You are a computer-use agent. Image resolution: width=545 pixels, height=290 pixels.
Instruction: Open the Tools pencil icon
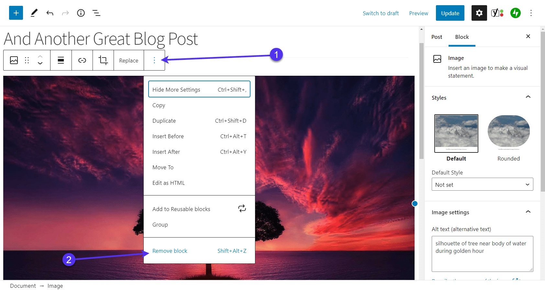[34, 13]
